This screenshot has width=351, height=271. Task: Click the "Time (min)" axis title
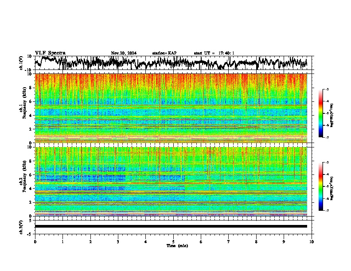(x=177, y=246)
